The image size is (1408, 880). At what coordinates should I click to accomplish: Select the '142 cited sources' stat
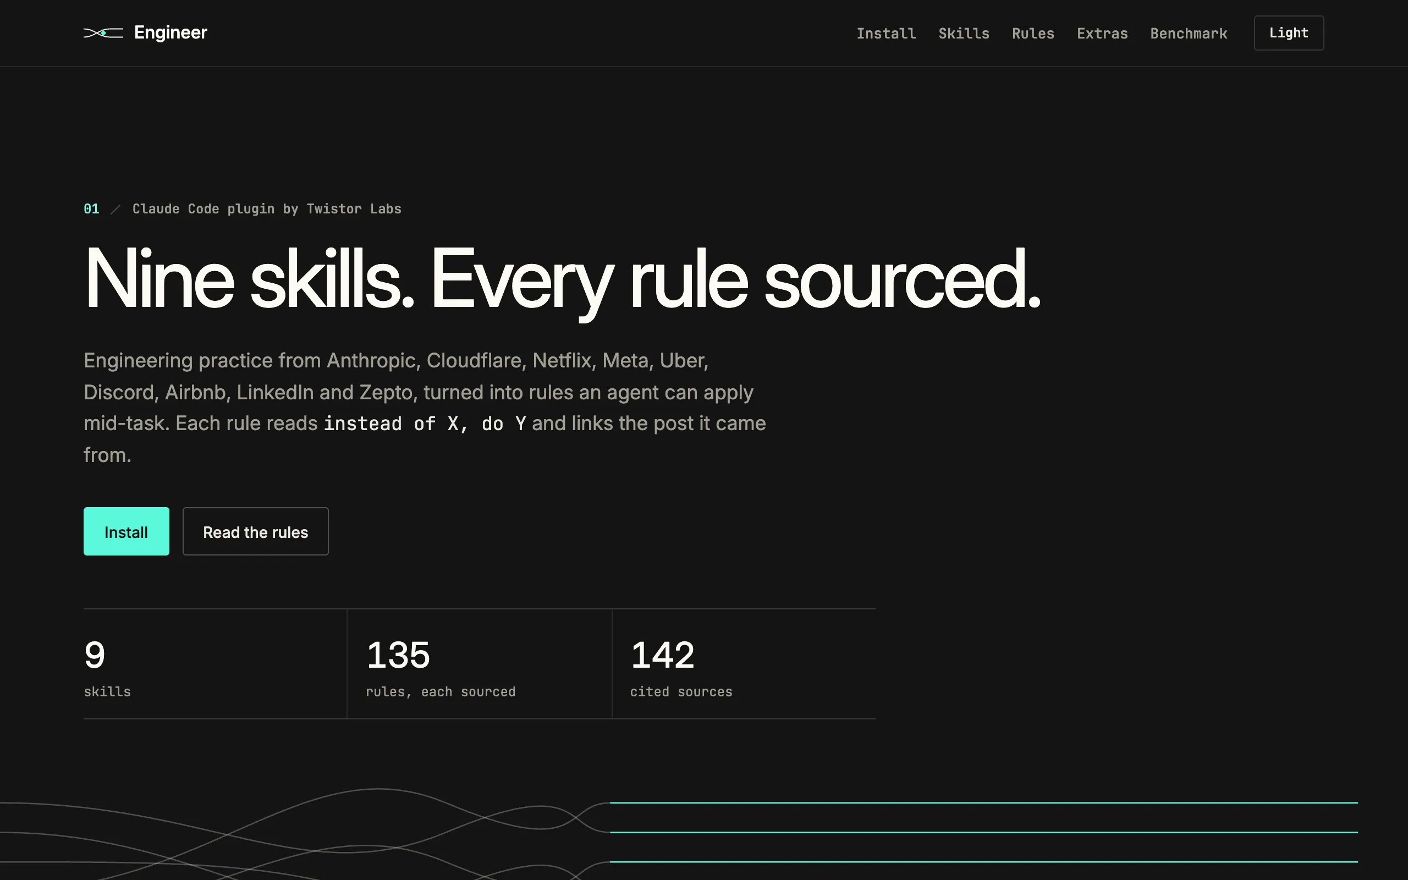coord(744,664)
